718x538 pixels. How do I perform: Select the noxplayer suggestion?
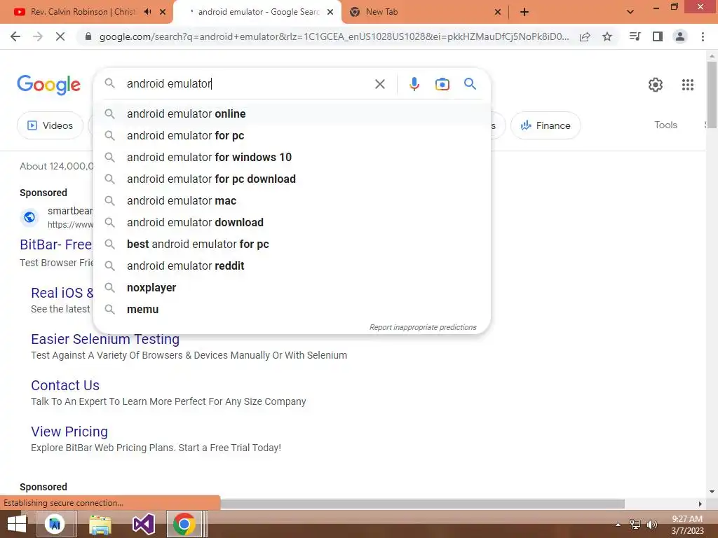click(x=292, y=288)
